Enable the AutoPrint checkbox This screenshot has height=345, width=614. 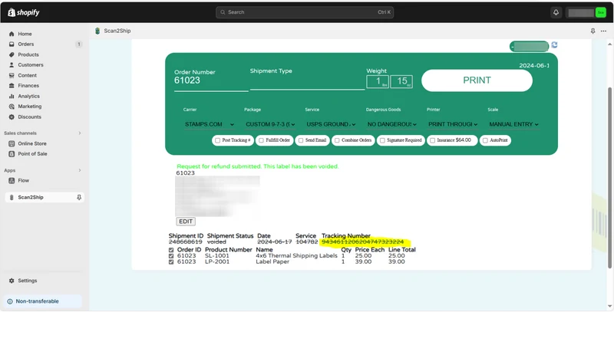(x=485, y=140)
